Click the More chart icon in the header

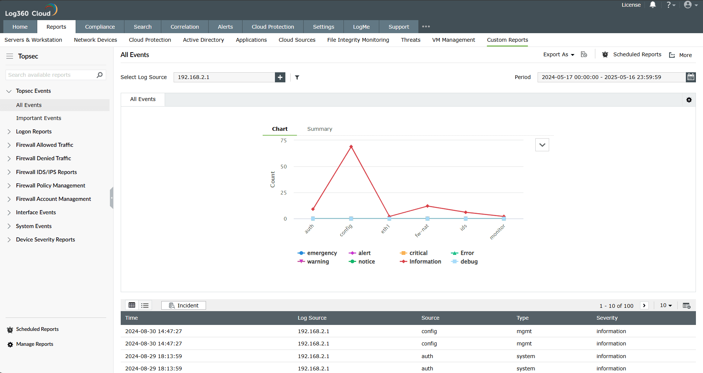(672, 55)
